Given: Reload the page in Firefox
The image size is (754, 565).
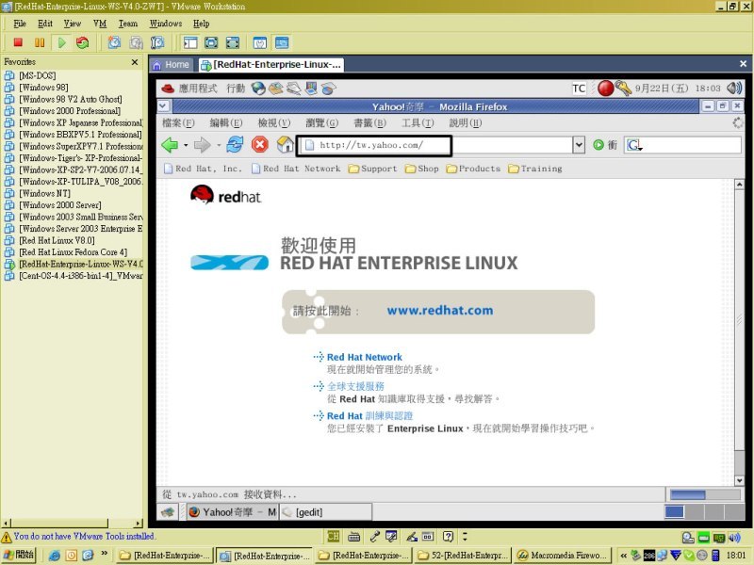Looking at the screenshot, I should (x=235, y=145).
